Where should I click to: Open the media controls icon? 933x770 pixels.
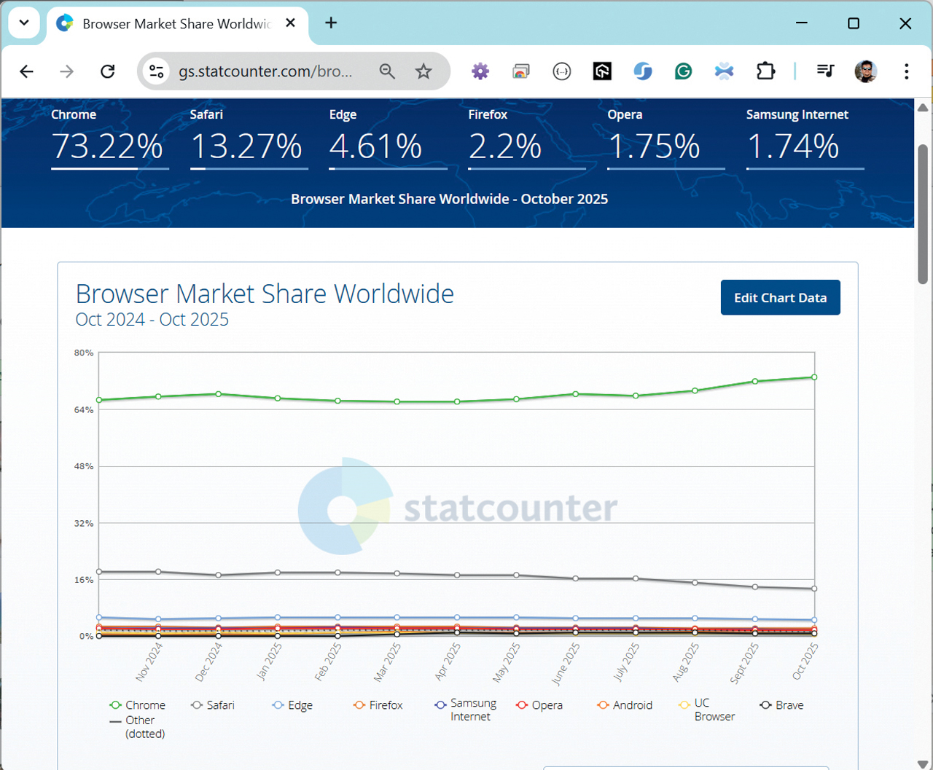point(825,71)
